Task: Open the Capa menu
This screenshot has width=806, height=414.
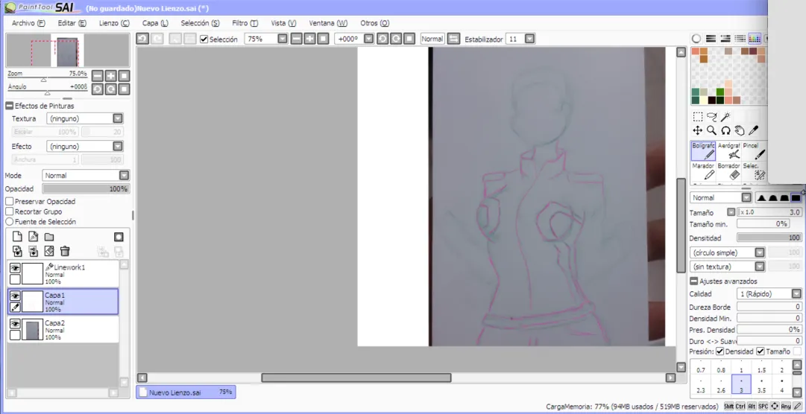Action: coord(155,23)
